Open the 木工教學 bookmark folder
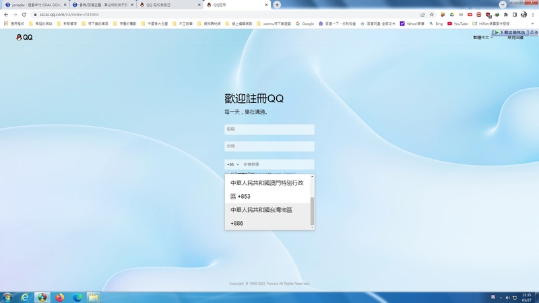The width and height of the screenshot is (539, 303). click(183, 24)
